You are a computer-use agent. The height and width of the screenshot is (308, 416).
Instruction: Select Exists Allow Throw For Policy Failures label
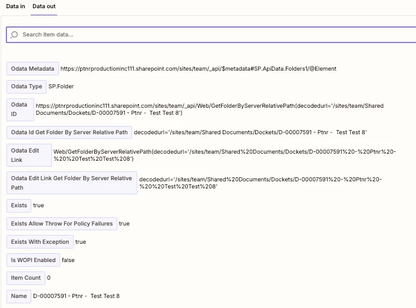tap(62, 224)
